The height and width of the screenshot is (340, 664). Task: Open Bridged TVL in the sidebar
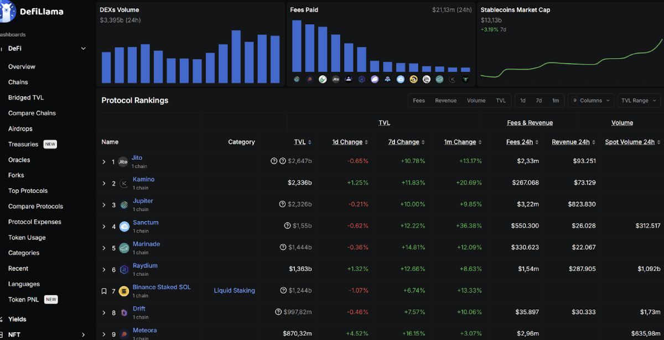click(26, 97)
